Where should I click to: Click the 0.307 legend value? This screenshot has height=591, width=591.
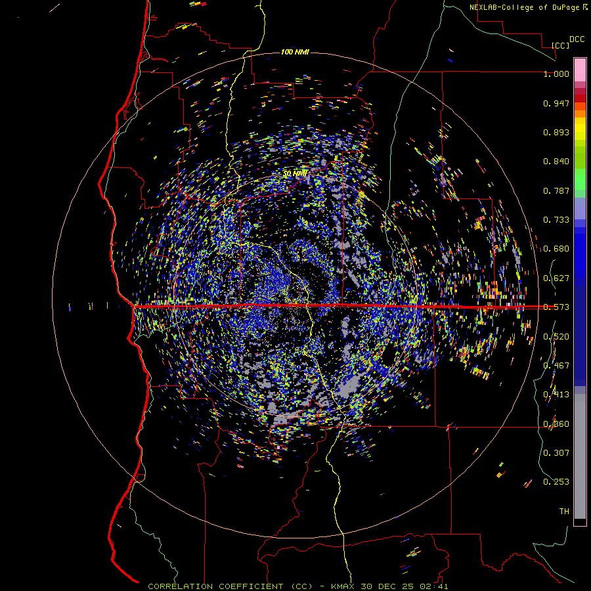tap(556, 452)
